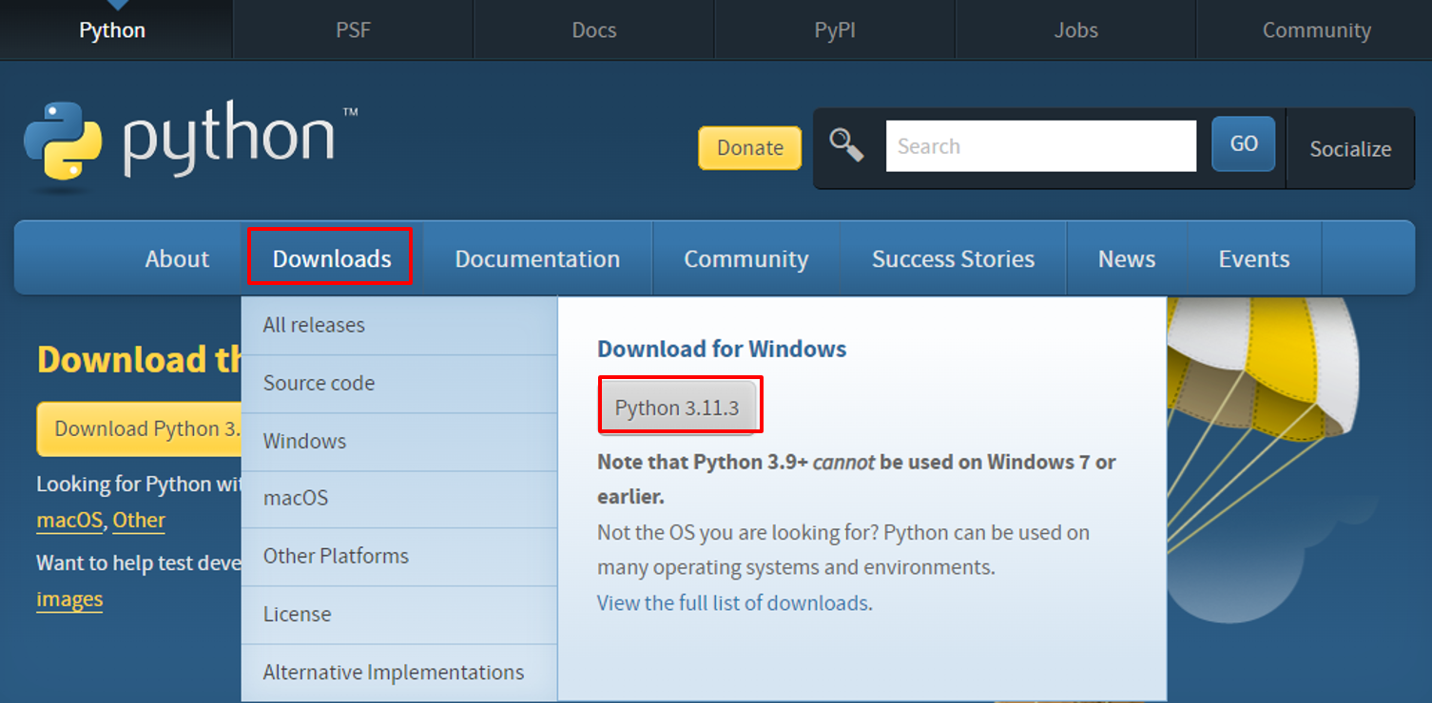Select License in Downloads submenu
Image resolution: width=1432 pixels, height=703 pixels.
[399, 615]
